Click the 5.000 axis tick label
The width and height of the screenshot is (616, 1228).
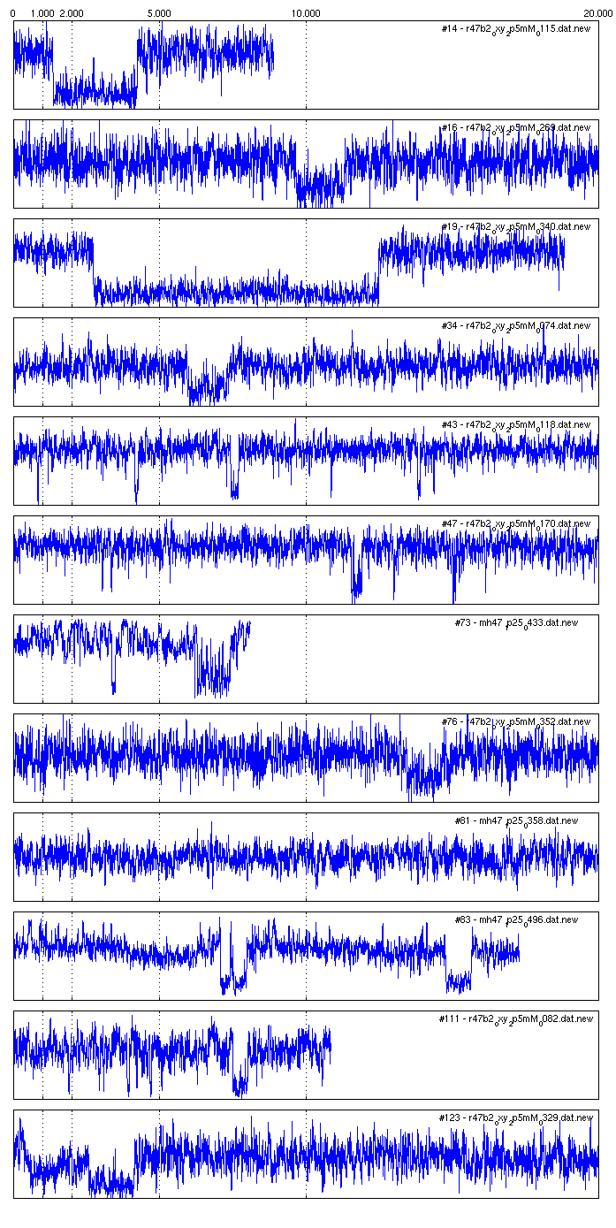(159, 14)
